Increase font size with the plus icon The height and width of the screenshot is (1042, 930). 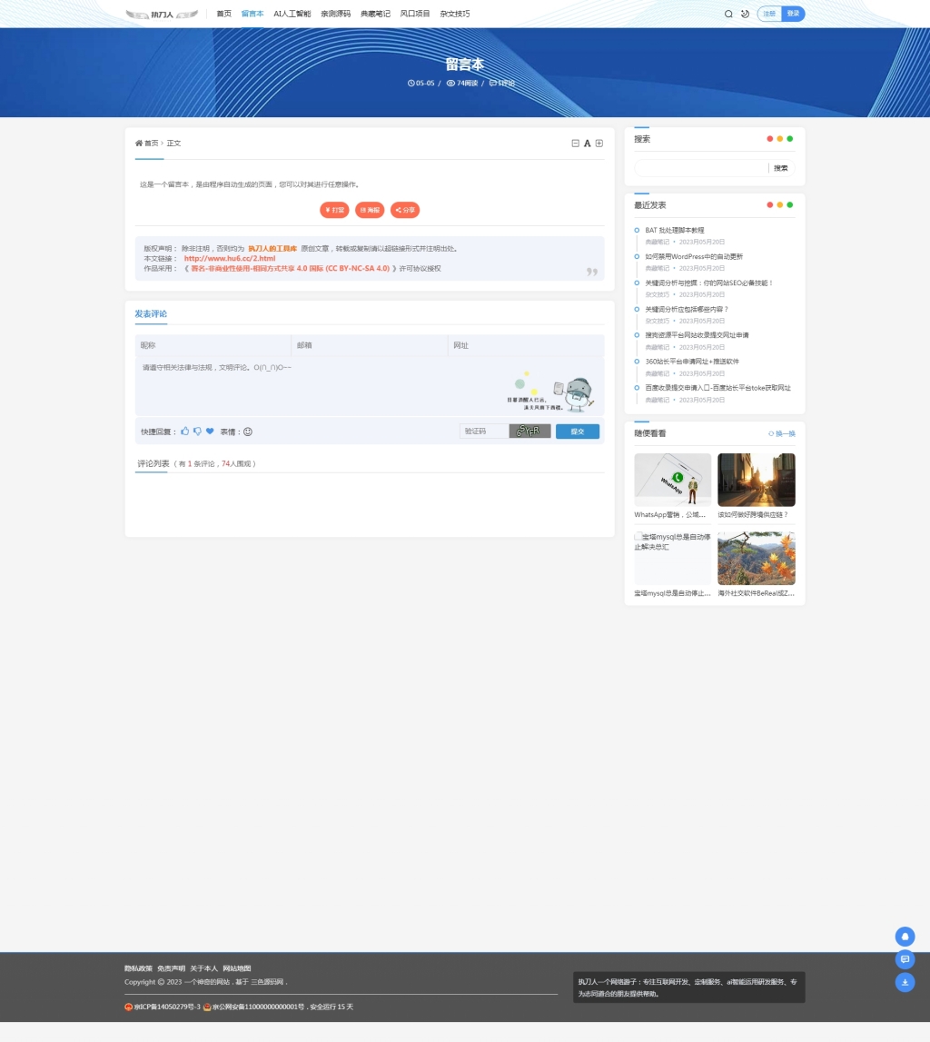[x=599, y=144]
